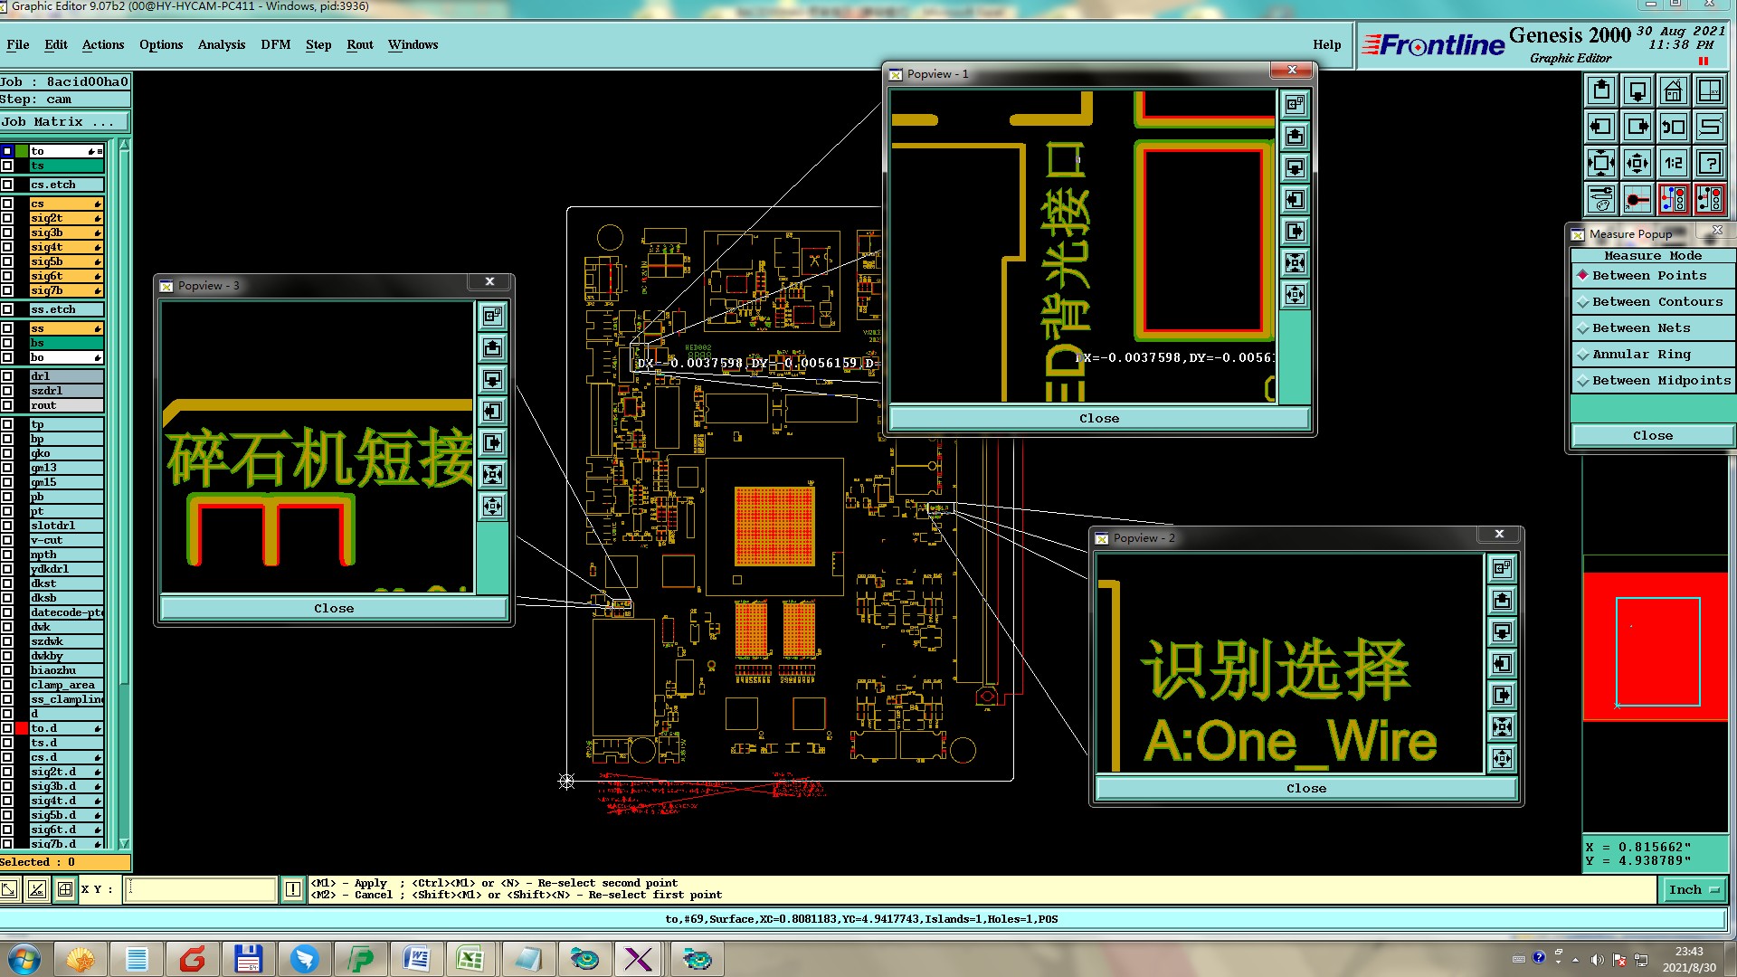Click the layer list scroll-down arrow
The height and width of the screenshot is (977, 1737).
[124, 844]
